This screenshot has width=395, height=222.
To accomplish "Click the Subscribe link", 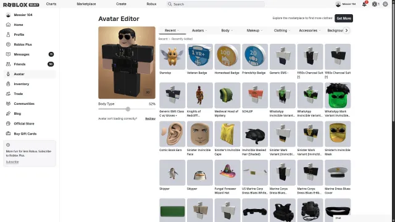I will [12, 162].
